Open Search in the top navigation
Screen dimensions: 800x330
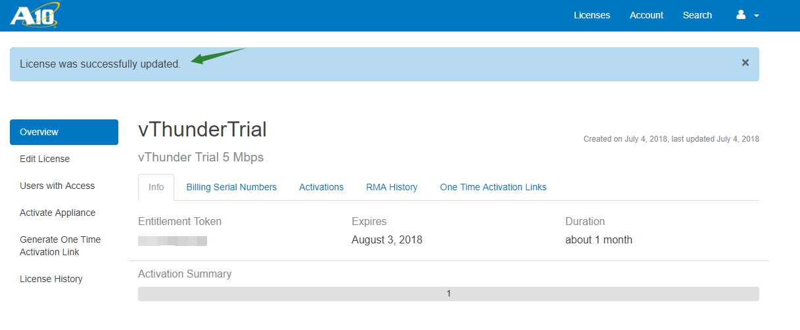point(697,15)
